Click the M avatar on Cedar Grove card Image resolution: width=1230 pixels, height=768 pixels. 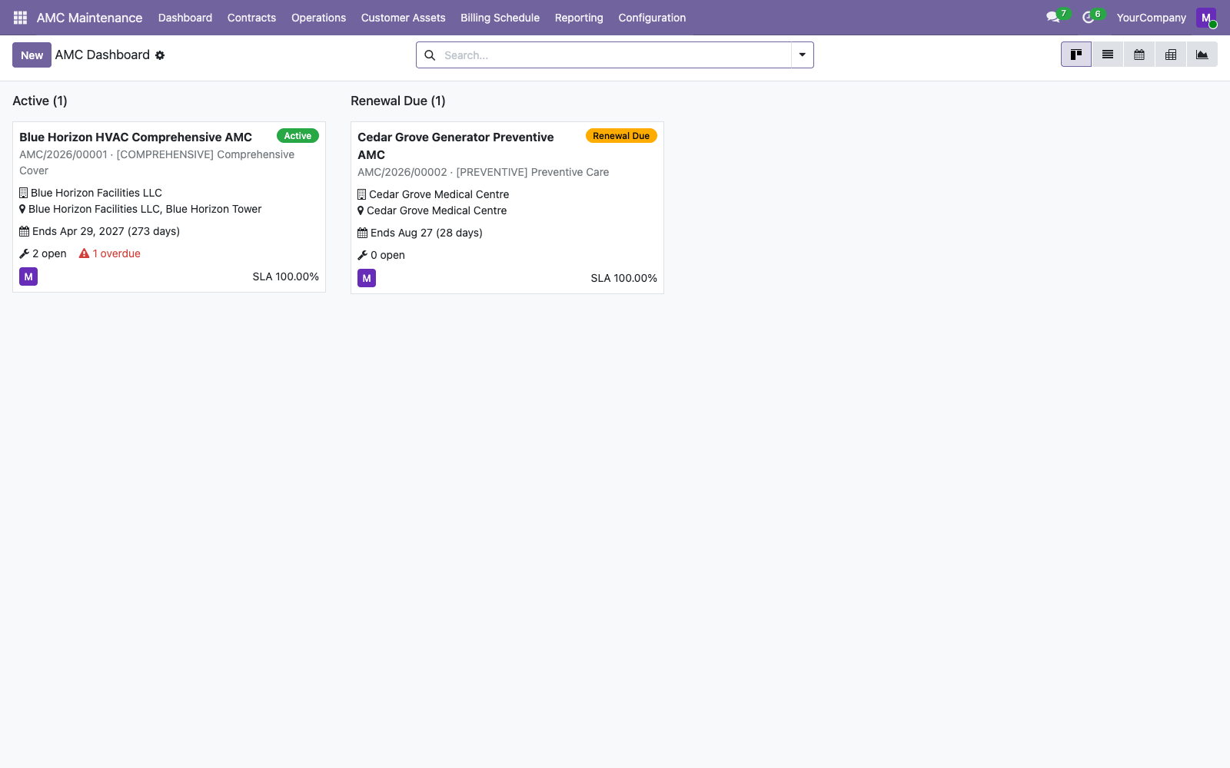(367, 278)
